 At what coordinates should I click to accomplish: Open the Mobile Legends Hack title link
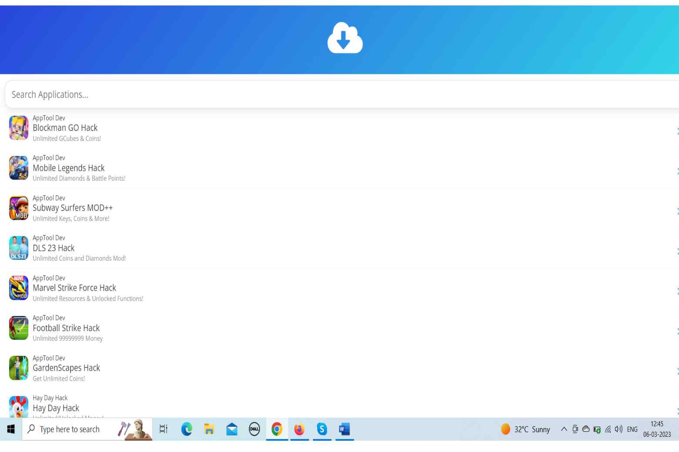[68, 168]
